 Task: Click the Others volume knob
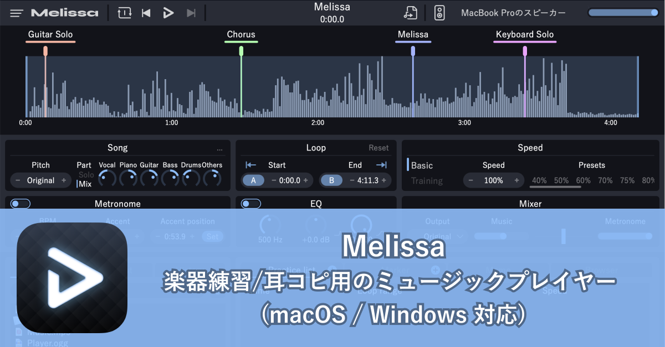[x=212, y=178]
